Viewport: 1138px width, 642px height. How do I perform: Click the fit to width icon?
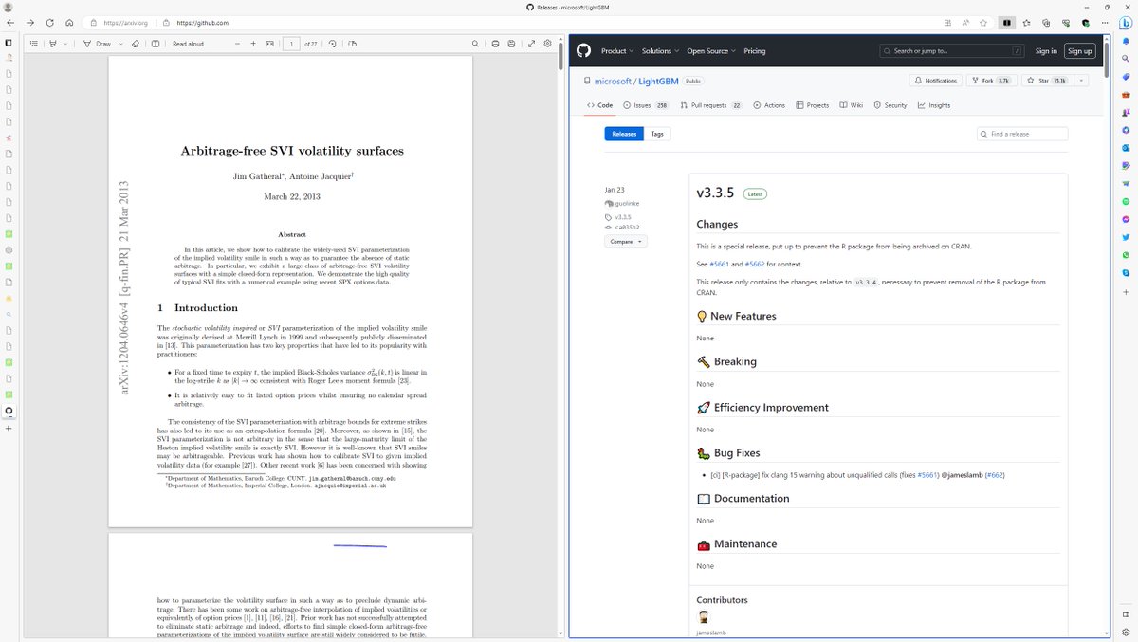pyautogui.click(x=269, y=44)
